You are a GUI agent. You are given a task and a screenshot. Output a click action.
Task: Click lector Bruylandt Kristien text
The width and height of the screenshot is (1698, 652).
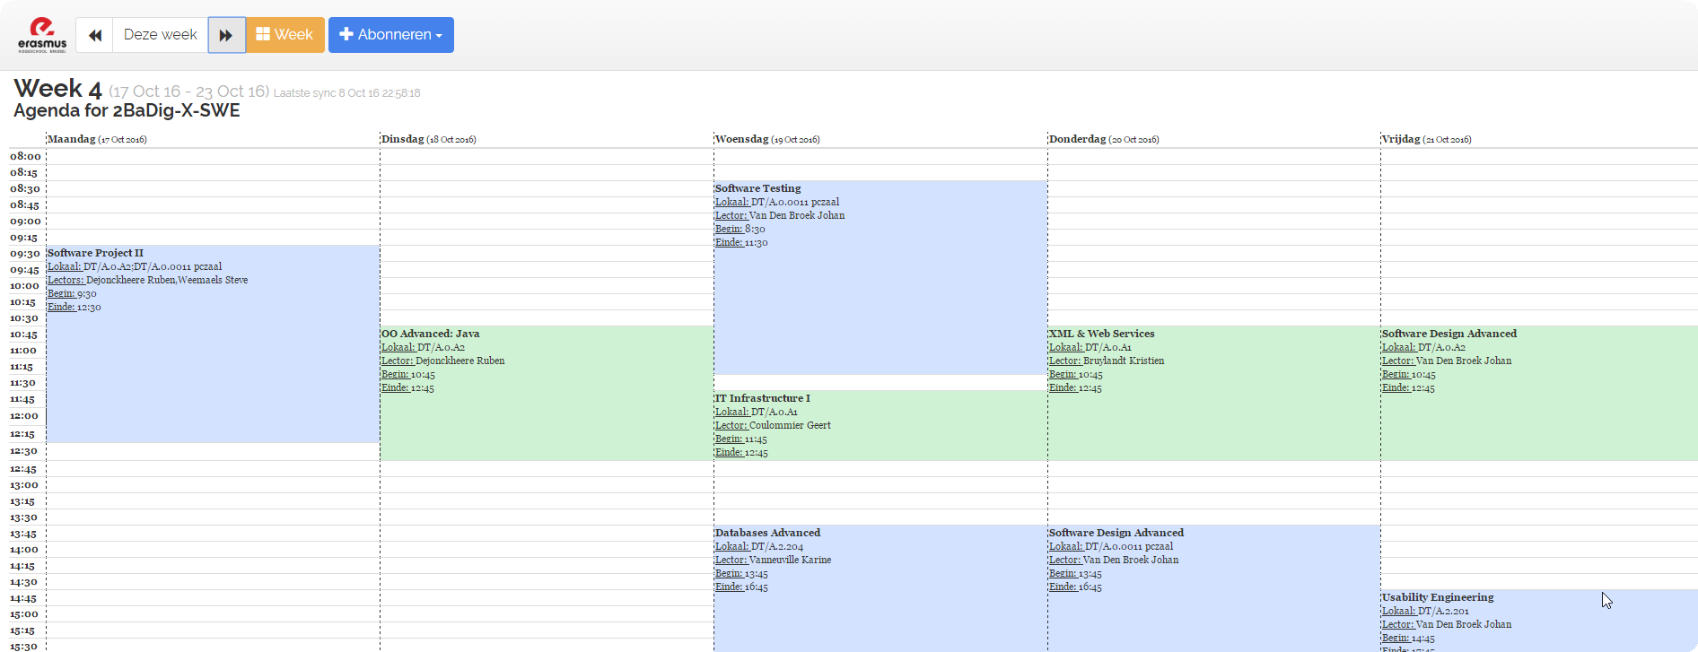pyautogui.click(x=1124, y=361)
